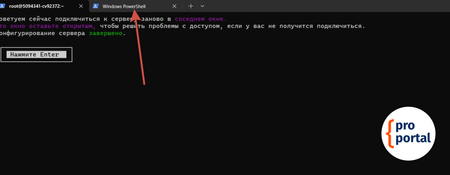
Task: Click the purple "соседнем окне" text
Action: (200, 19)
